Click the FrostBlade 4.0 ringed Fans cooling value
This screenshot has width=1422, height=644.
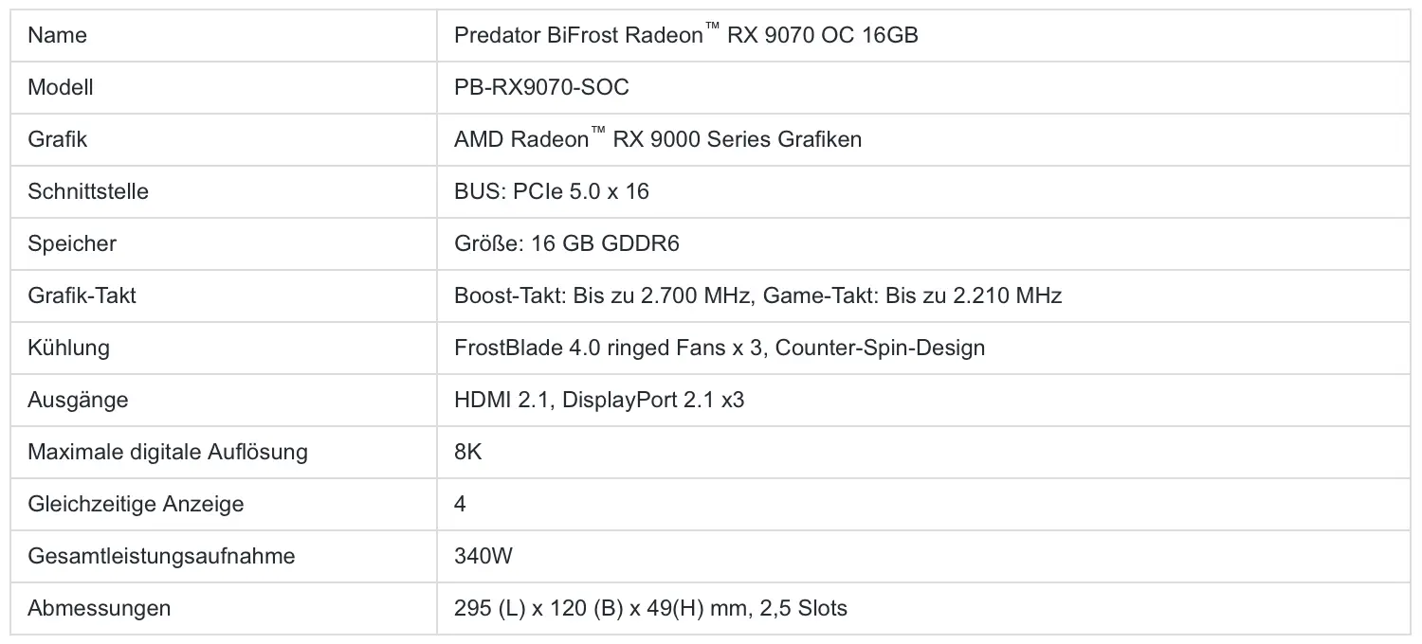point(719,349)
